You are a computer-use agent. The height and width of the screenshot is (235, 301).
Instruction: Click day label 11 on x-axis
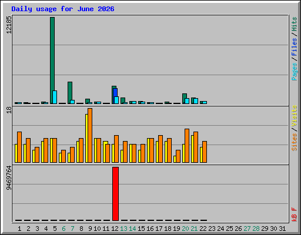coord(106,229)
